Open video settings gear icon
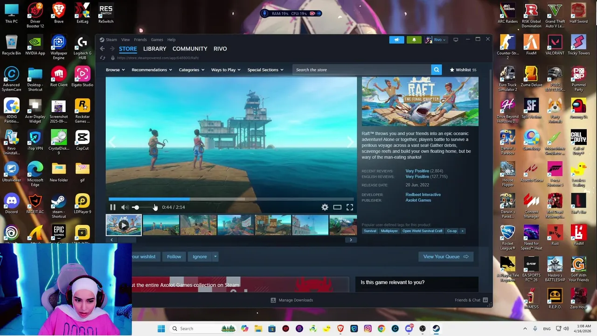Screen dimensions: 597x336 [x=325, y=207]
